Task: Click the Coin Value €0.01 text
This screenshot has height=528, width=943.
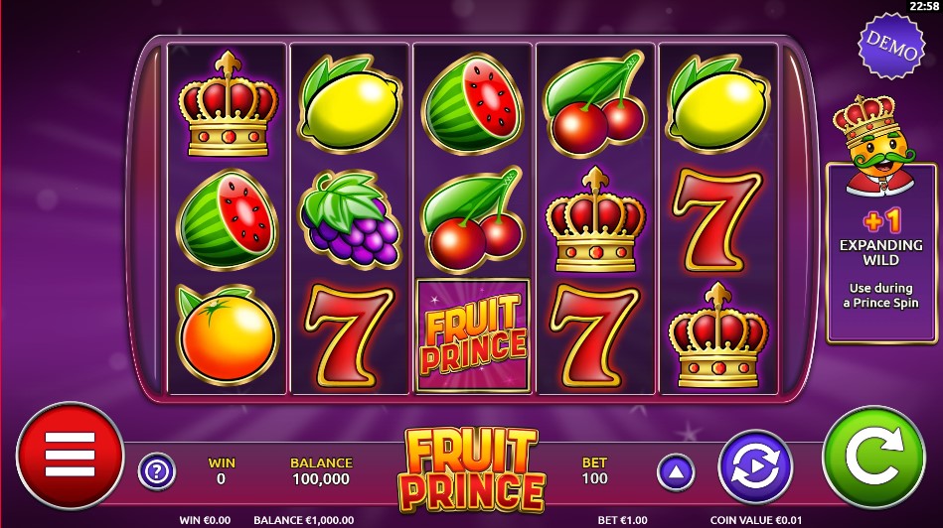Action: 755,520
